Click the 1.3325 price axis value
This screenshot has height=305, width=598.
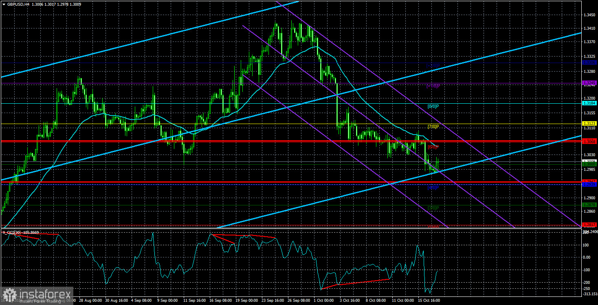[589, 57]
